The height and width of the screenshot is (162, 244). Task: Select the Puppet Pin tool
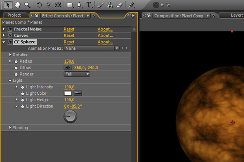(131, 5)
